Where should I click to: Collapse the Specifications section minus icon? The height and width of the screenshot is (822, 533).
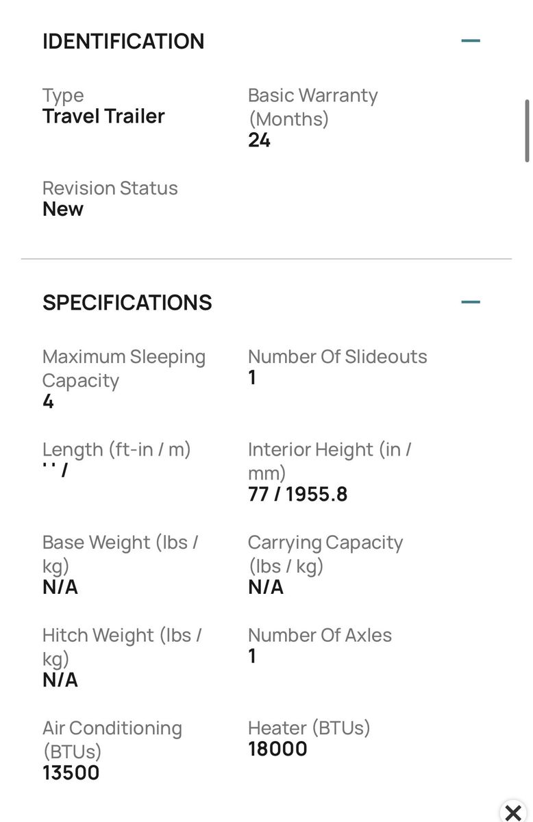pos(471,302)
